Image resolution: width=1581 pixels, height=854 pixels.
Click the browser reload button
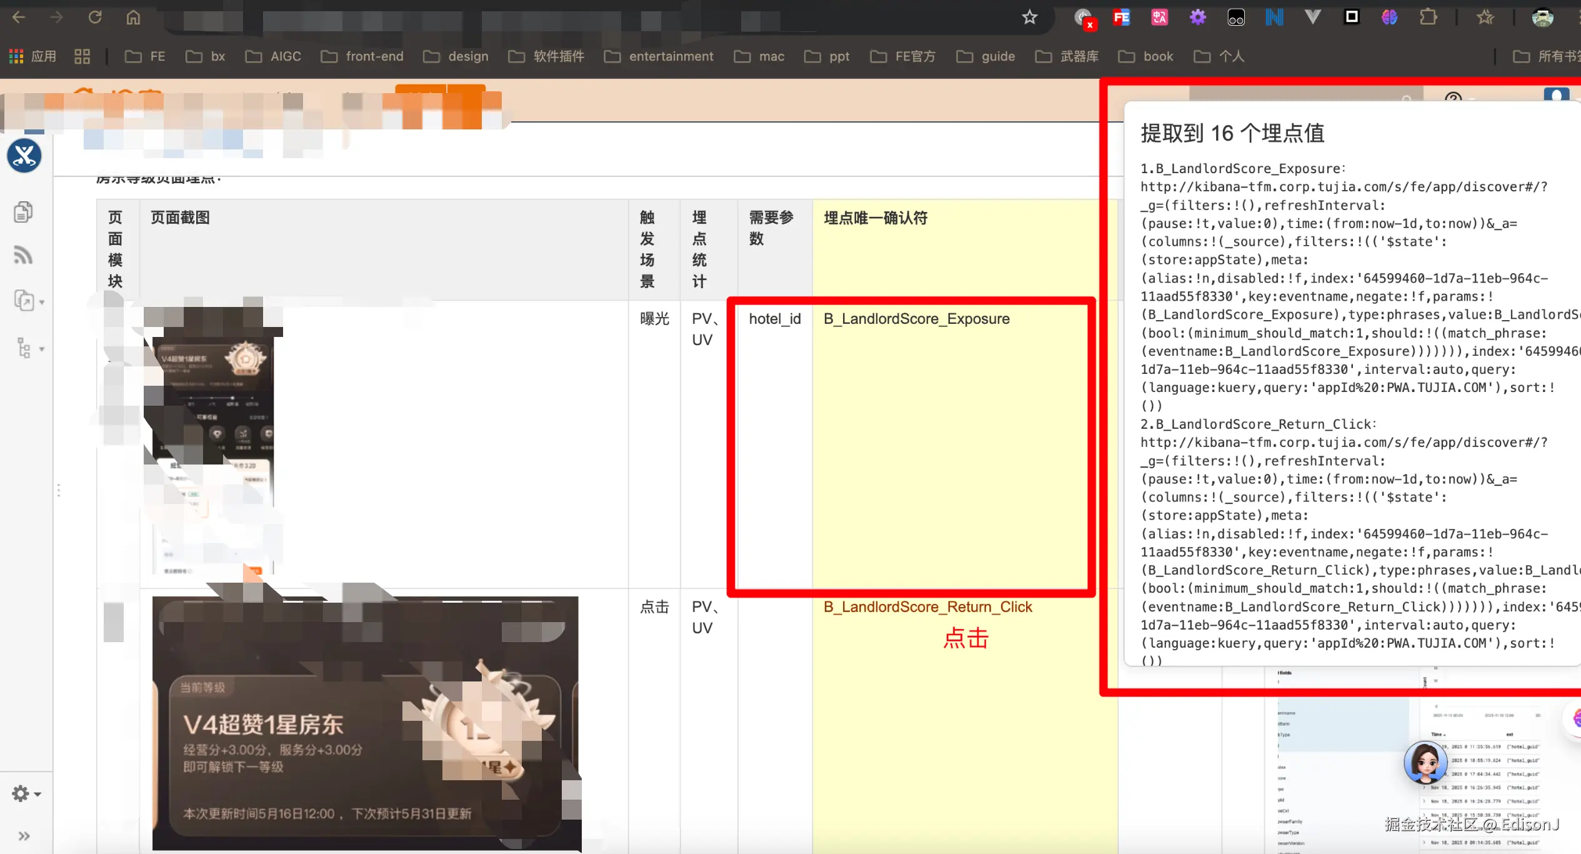[x=95, y=18]
